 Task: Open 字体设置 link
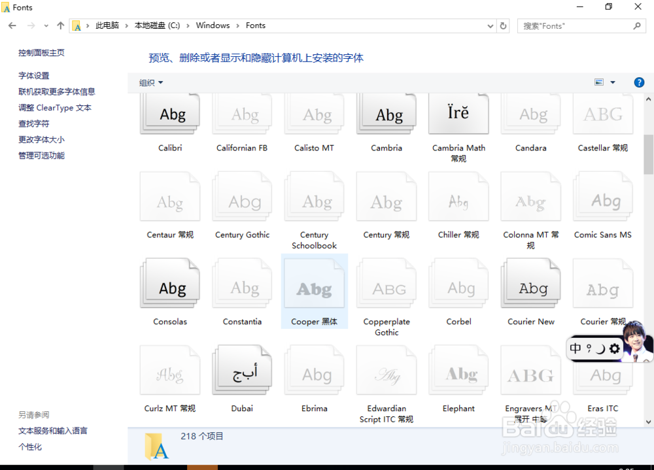34,75
